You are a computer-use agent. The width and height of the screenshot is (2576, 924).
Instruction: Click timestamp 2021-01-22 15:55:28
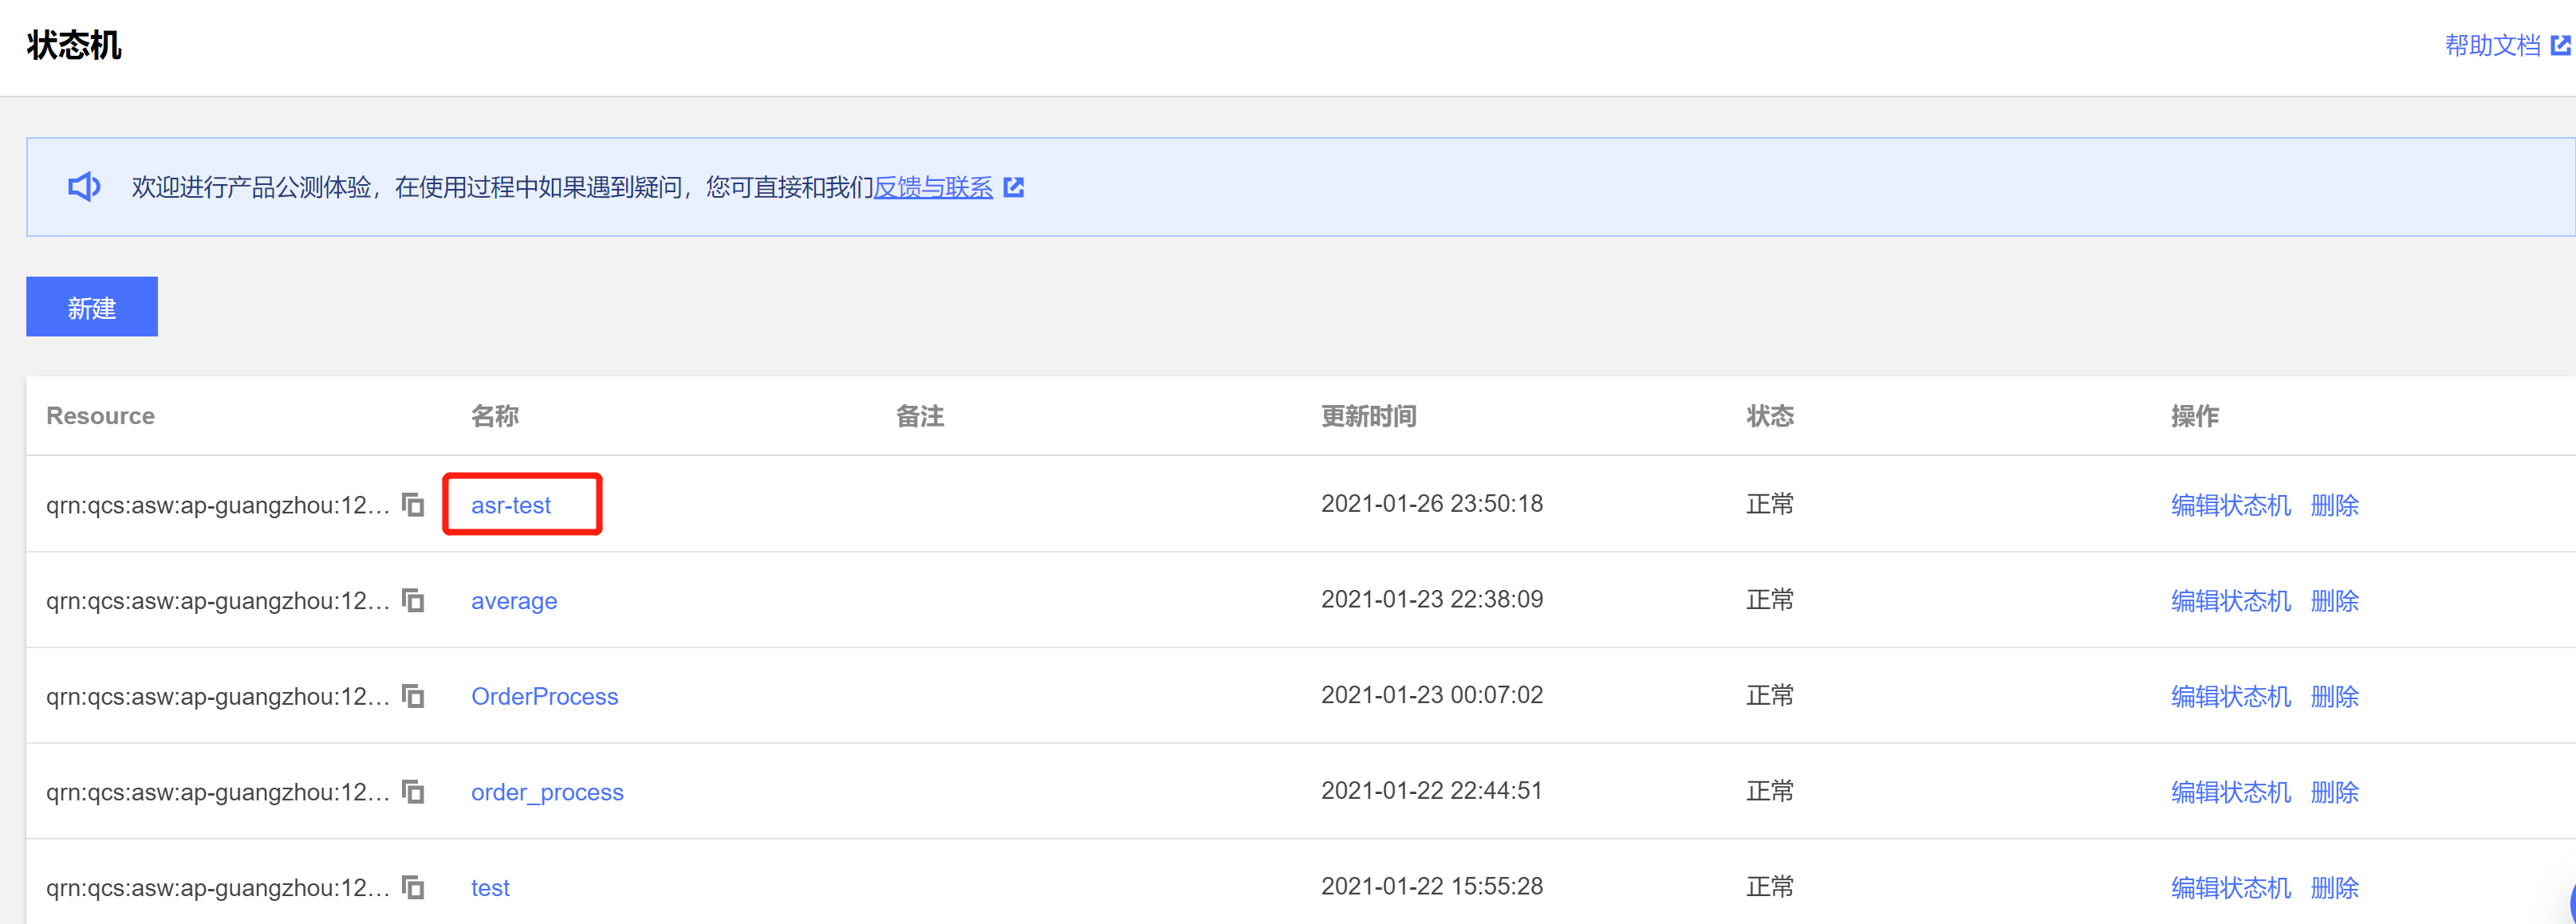1432,886
